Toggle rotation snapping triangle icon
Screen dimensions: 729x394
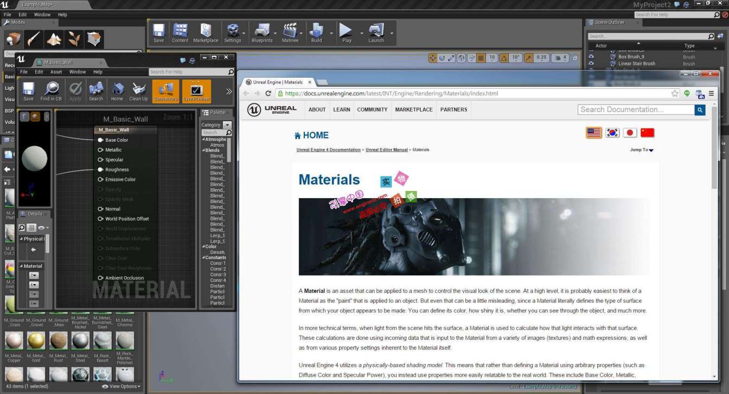[x=504, y=58]
